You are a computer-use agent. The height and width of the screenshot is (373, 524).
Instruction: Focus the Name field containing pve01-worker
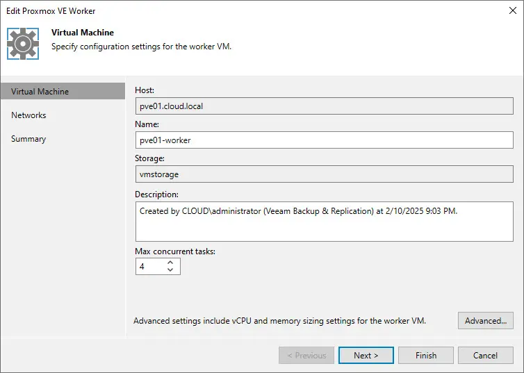(x=324, y=140)
